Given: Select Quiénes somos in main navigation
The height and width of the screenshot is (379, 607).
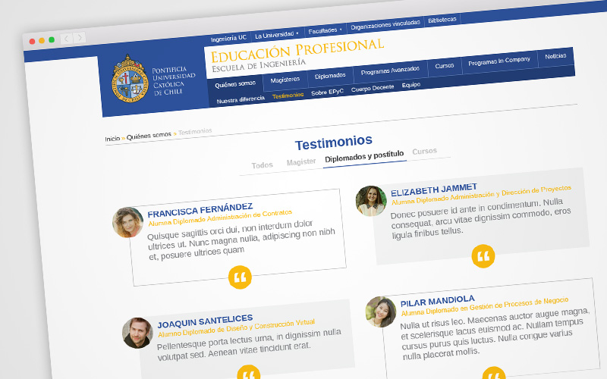Looking at the screenshot, I should point(235,84).
